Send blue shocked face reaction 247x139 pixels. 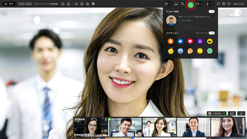coord(180,51)
